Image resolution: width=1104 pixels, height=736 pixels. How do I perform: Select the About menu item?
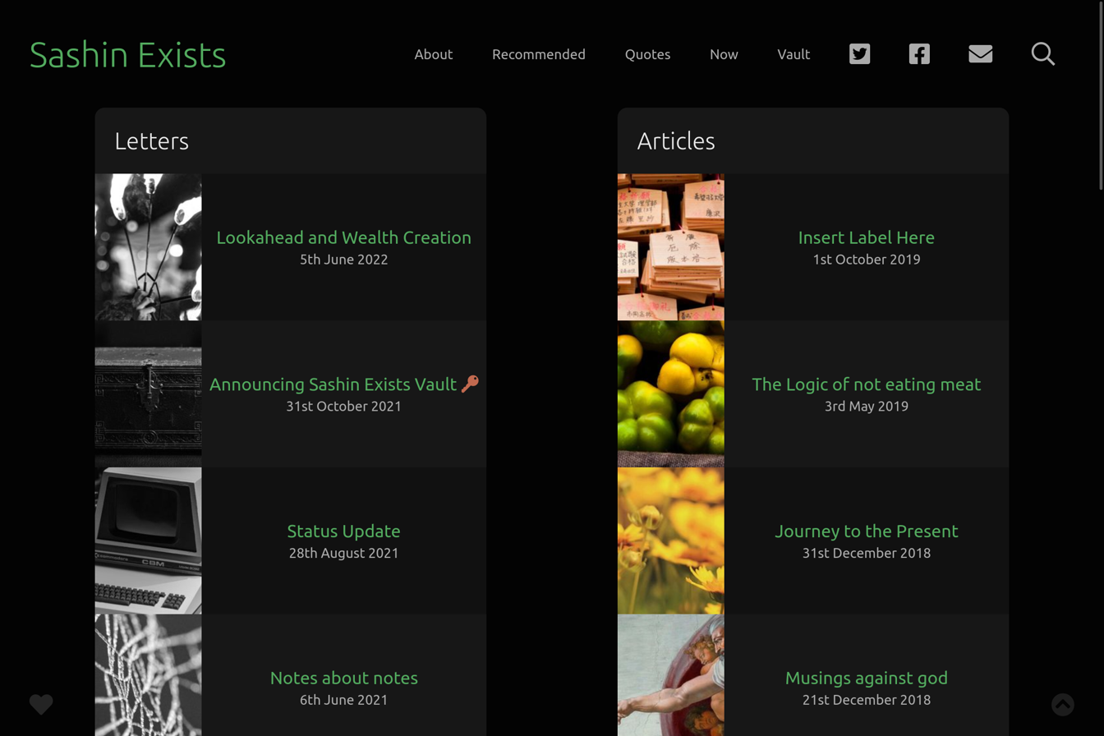click(433, 54)
